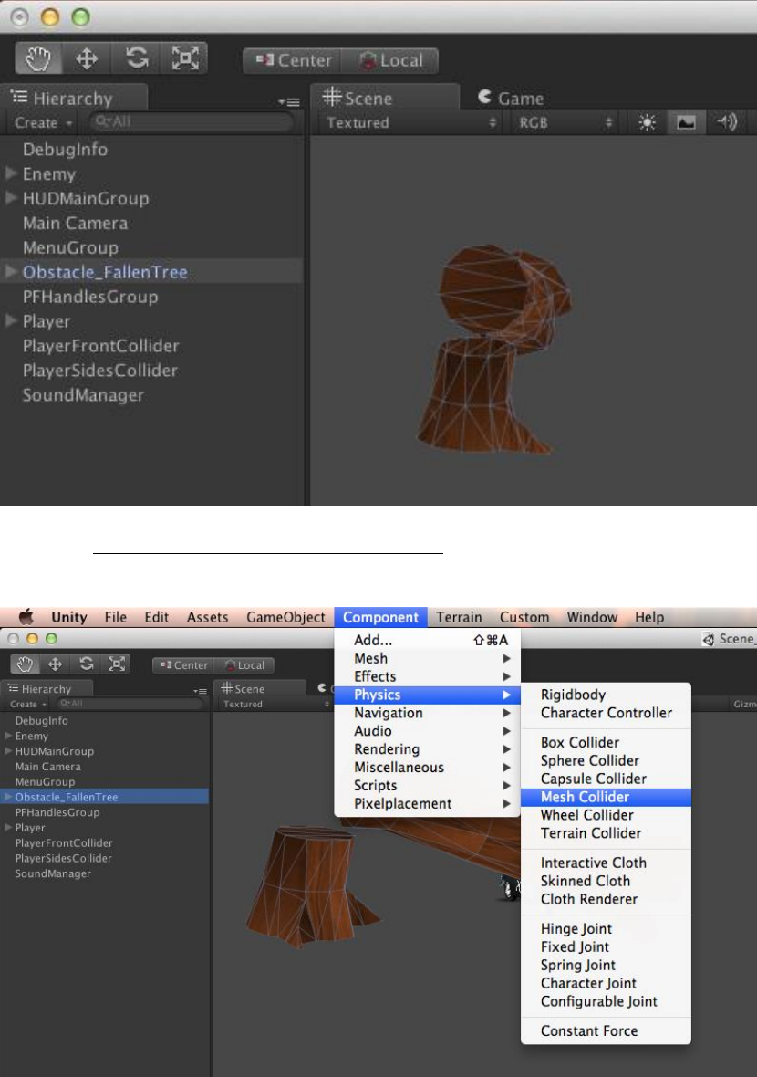Switch to the Game tab in upper window
Image resolution: width=757 pixels, height=1077 pixels.
[x=512, y=99]
